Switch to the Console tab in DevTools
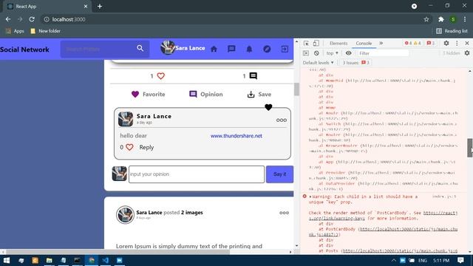This screenshot has width=473, height=266. point(364,43)
